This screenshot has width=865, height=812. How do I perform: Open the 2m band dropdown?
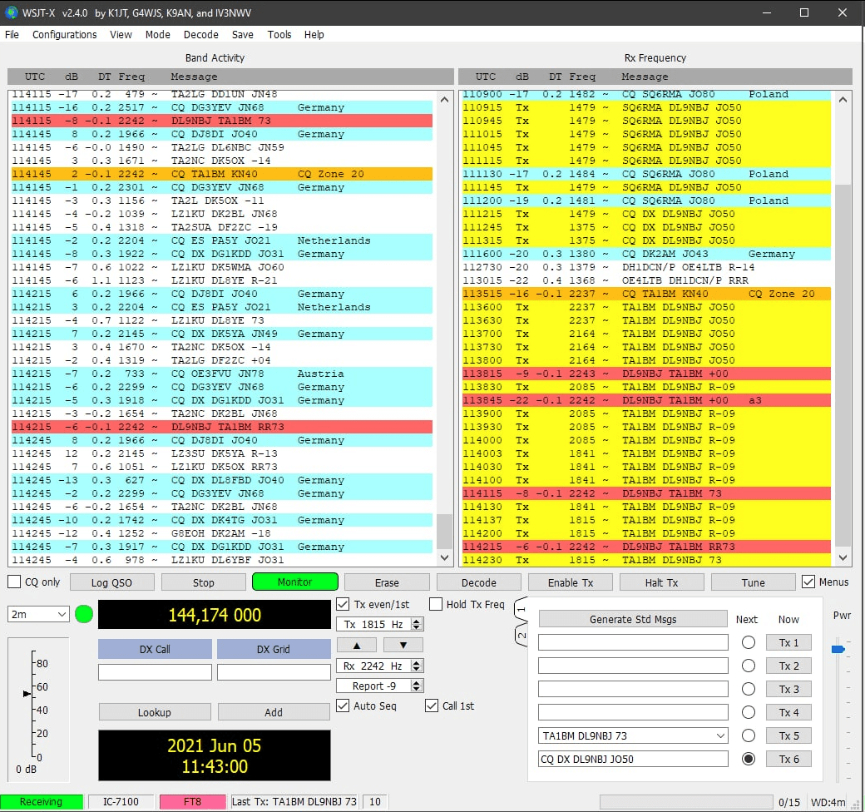(38, 614)
